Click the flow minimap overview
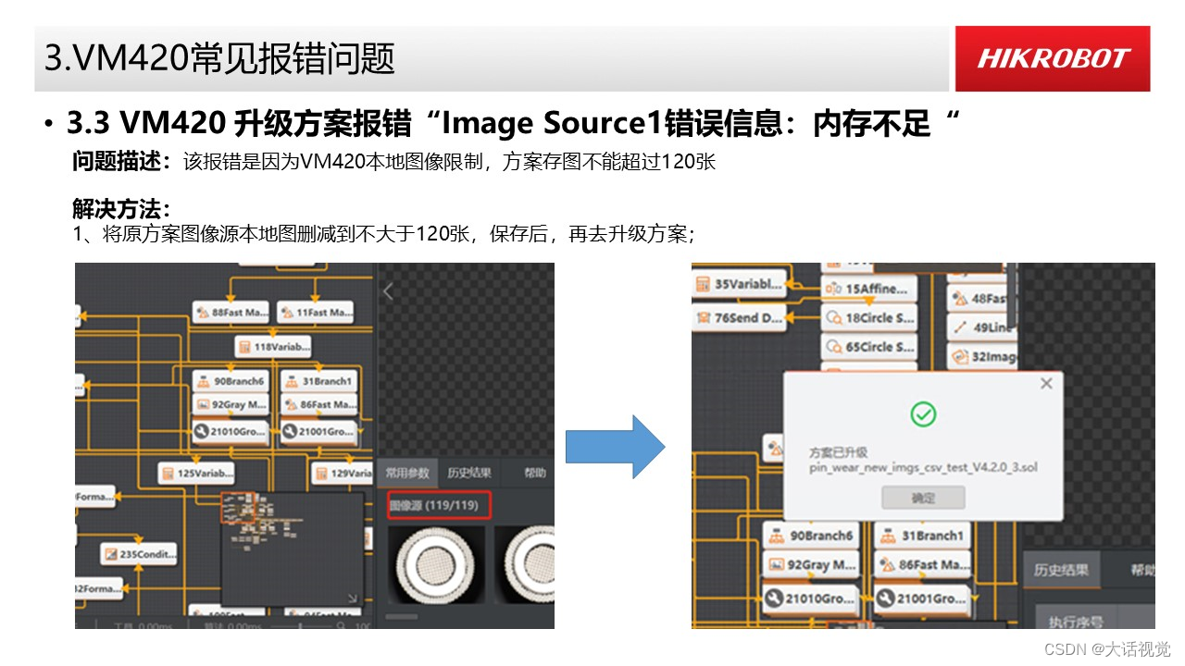This screenshot has height=666, width=1185. point(292,549)
